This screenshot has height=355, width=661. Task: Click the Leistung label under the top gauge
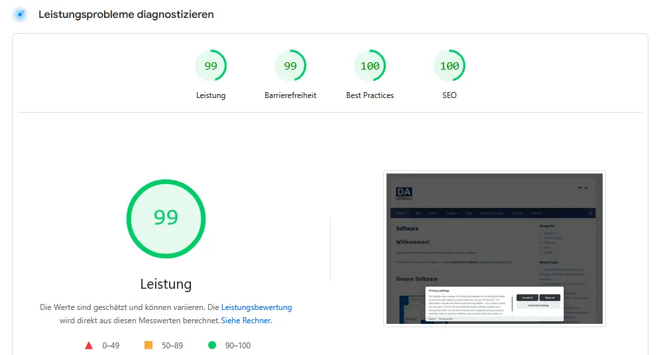(211, 95)
